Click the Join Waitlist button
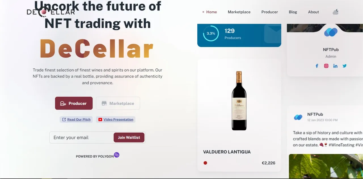Screen dimensions: 363x179 tap(129, 137)
